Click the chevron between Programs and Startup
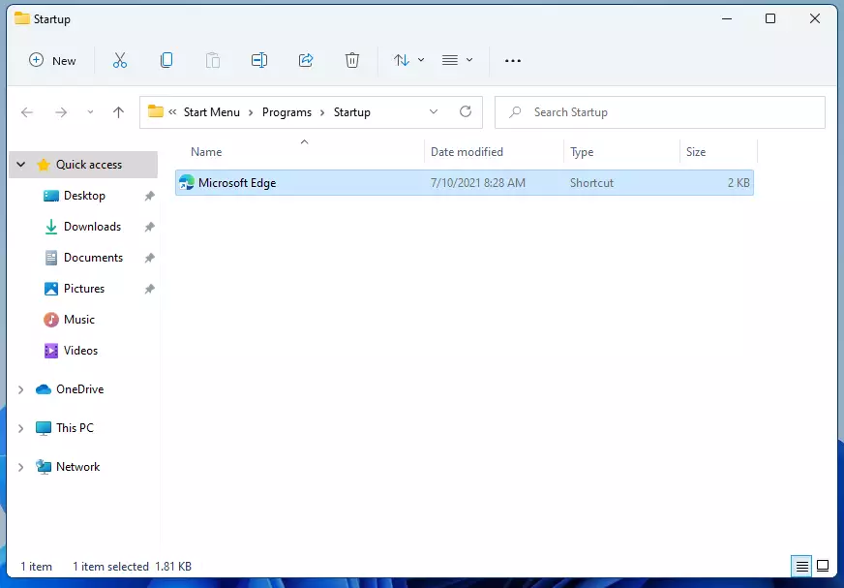Viewport: 844px width, 588px height. pos(322,112)
